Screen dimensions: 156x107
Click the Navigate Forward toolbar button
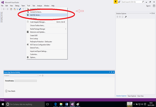(x=8, y=9)
